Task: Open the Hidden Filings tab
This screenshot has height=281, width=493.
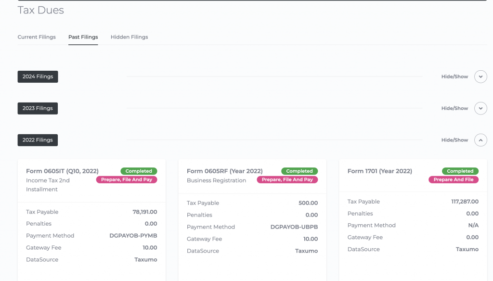Action: click(129, 37)
